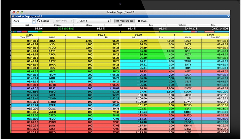The height and width of the screenshot is (139, 241).
Task: Click the bid price 80.75
Action: pos(116,109)
